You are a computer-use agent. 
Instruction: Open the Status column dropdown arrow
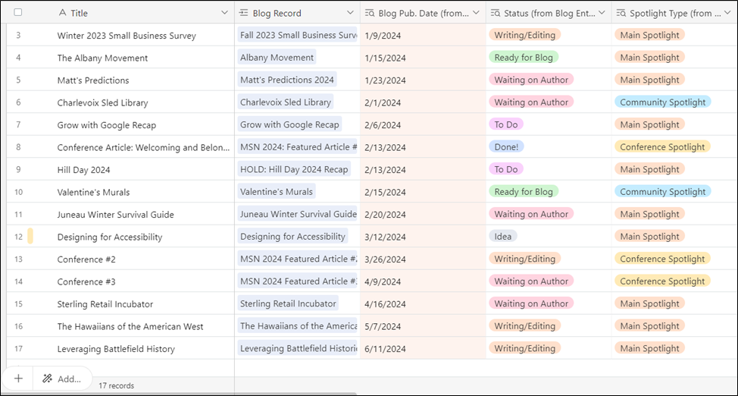602,13
